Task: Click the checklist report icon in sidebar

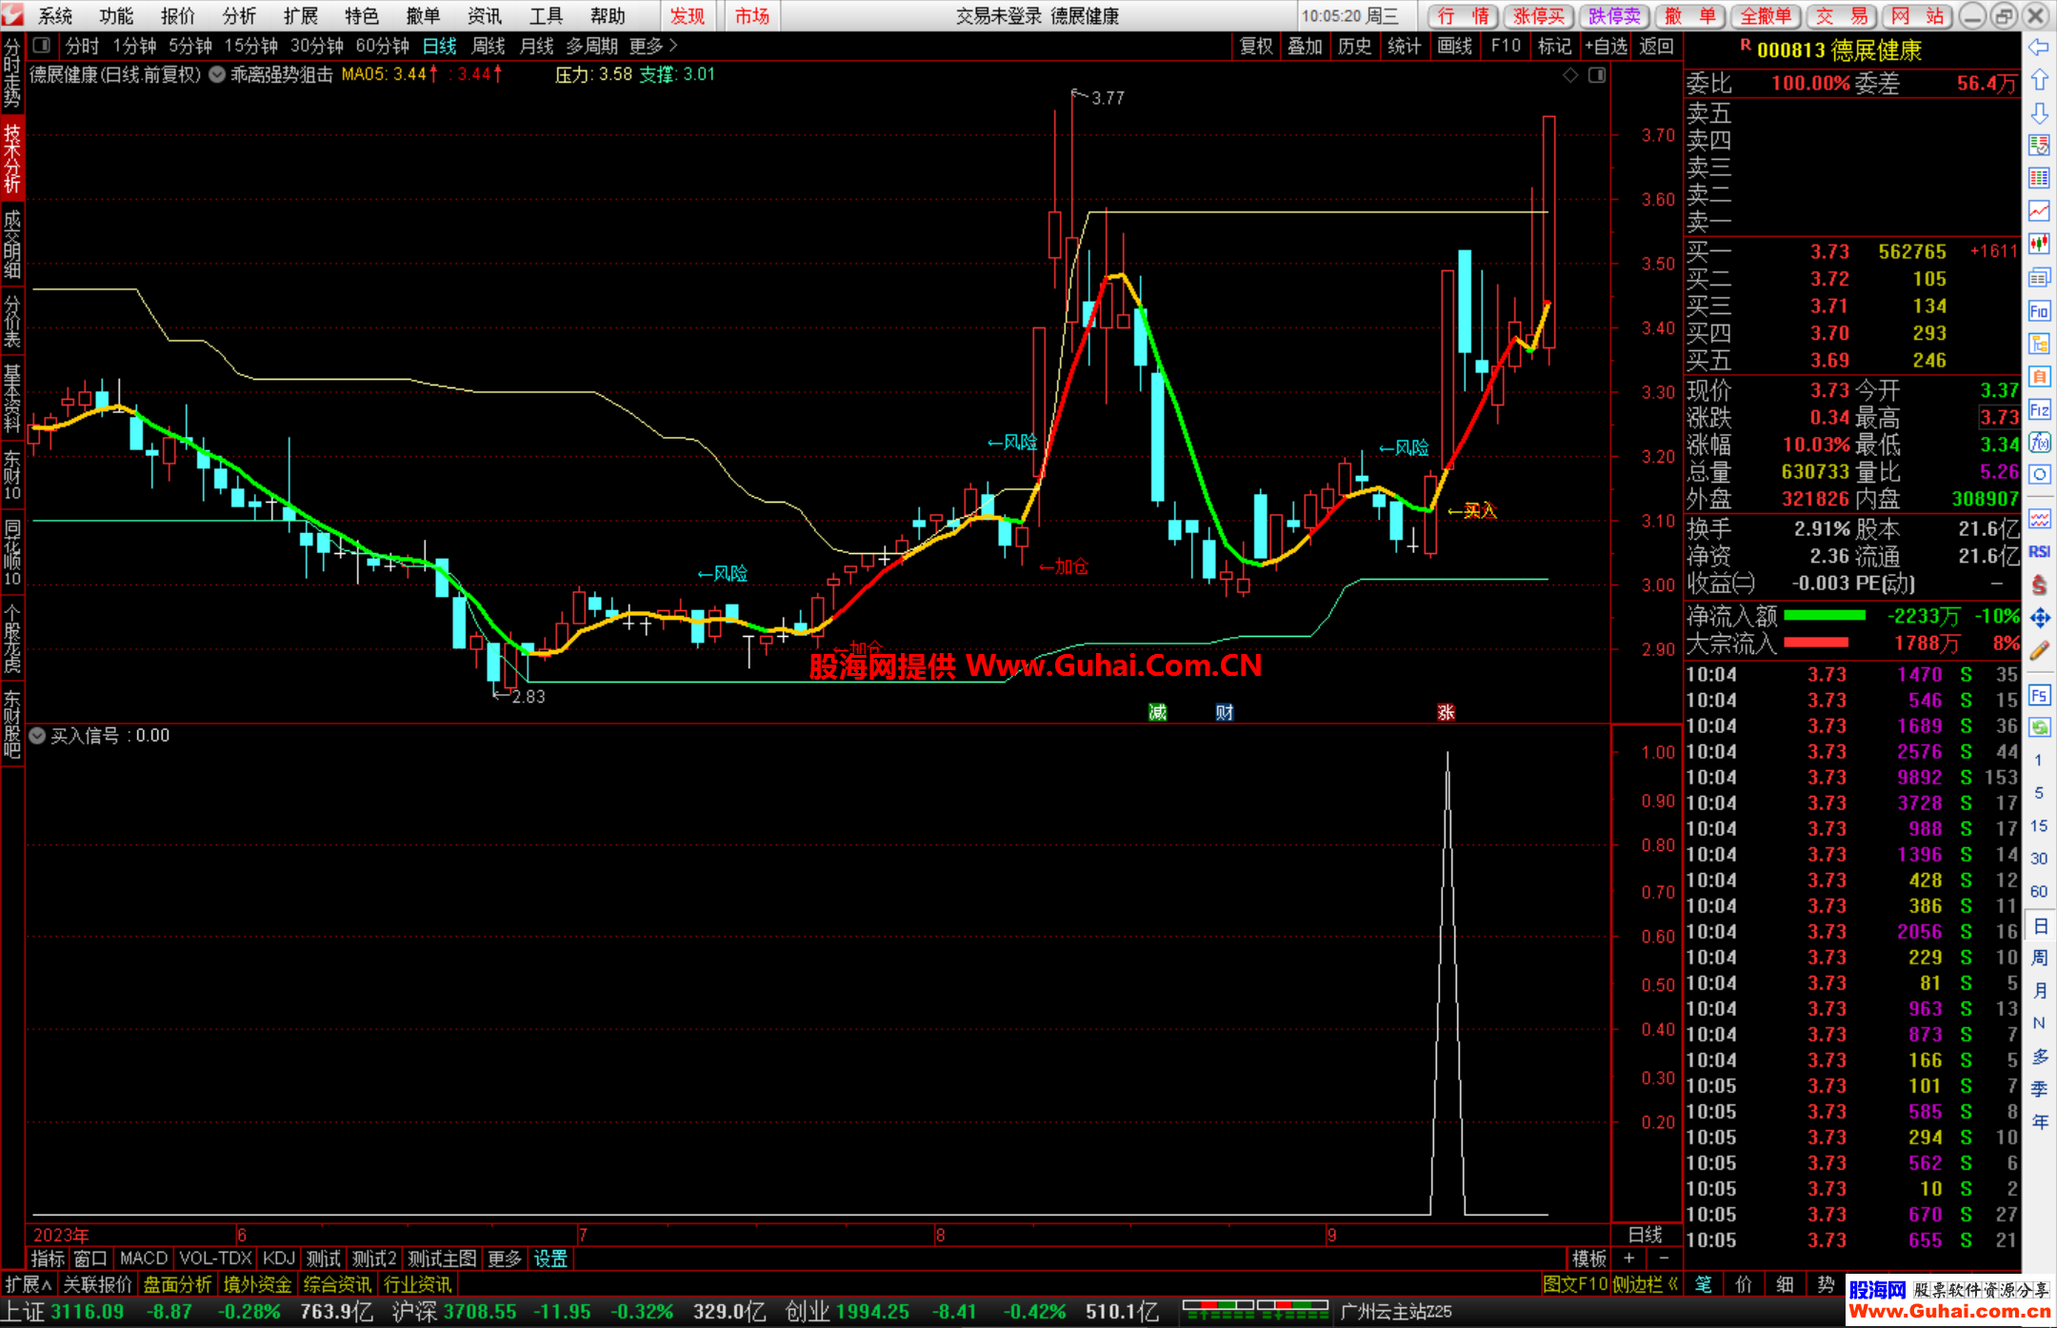Action: coord(2039,145)
